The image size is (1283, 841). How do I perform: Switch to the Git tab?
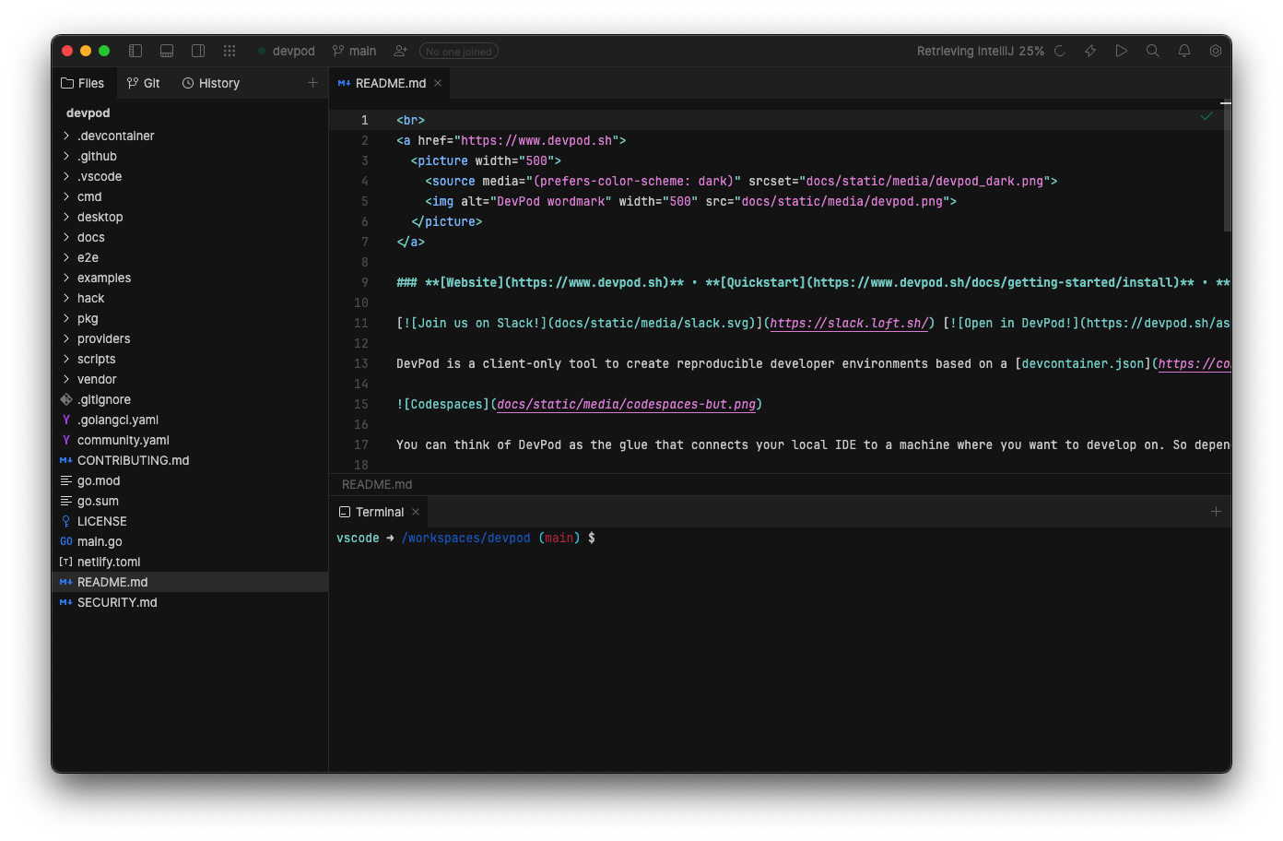click(x=144, y=83)
